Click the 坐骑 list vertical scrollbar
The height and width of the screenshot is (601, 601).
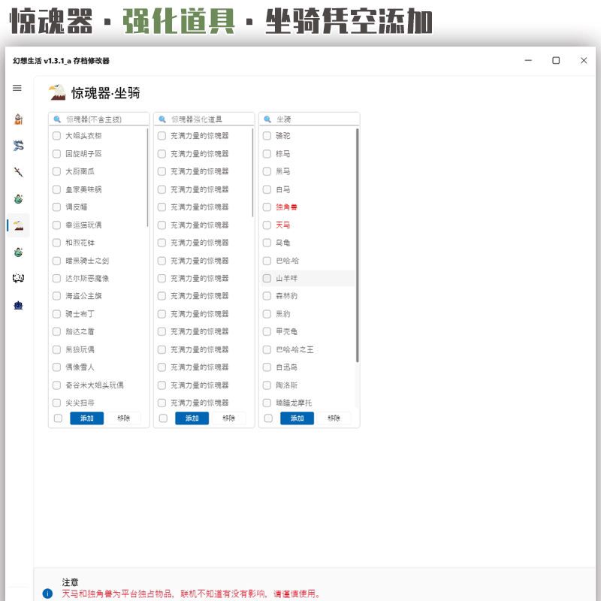(358, 246)
